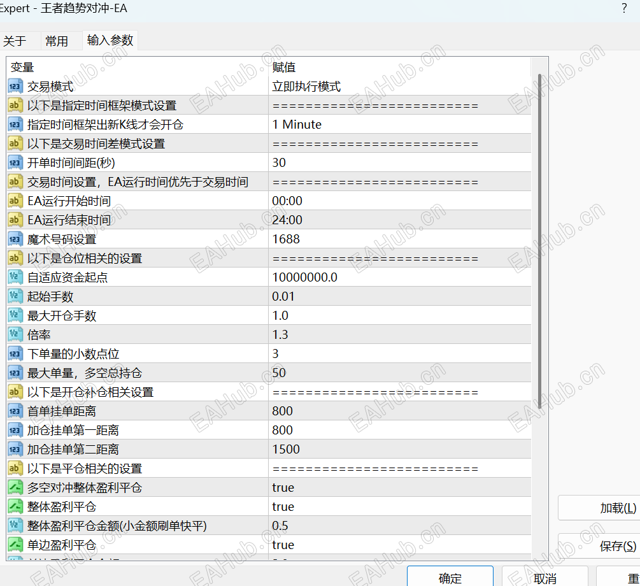Click the green chart icon beside 单边盈利平仓
Image resolution: width=640 pixels, height=586 pixels.
[15, 545]
